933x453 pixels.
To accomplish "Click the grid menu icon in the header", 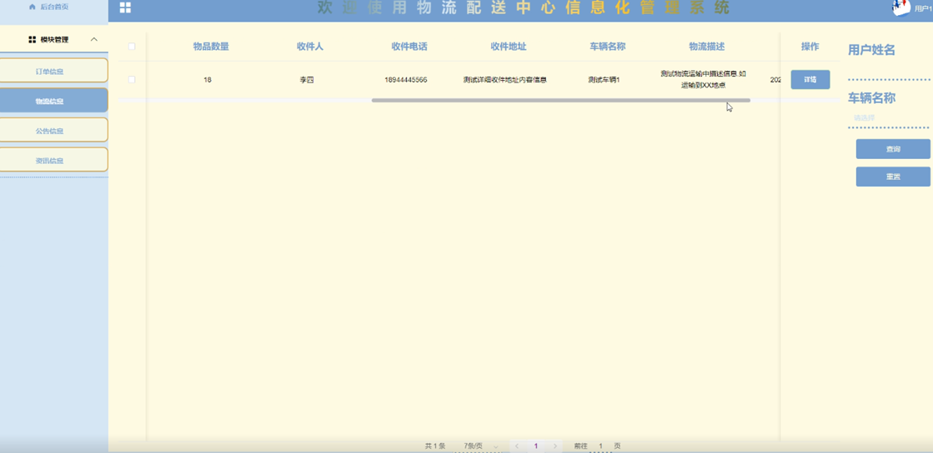I will pyautogui.click(x=126, y=7).
